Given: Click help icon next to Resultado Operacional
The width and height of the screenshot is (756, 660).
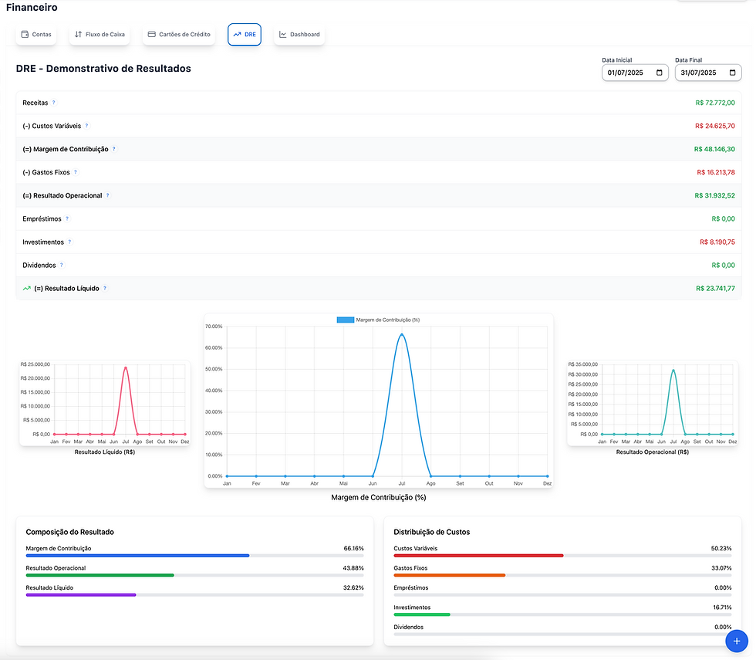Looking at the screenshot, I should point(107,195).
